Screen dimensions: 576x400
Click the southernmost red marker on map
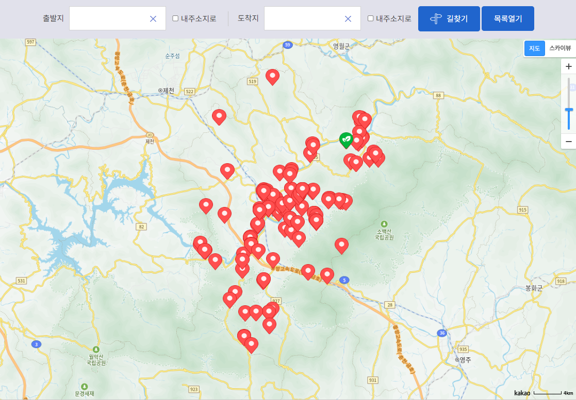point(251,345)
